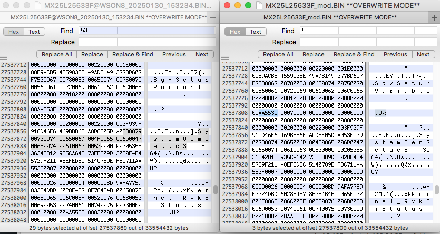Image resolution: width=440 pixels, height=234 pixels.
Task: Focus the Replace field in the right window
Action: pyautogui.click(x=368, y=42)
